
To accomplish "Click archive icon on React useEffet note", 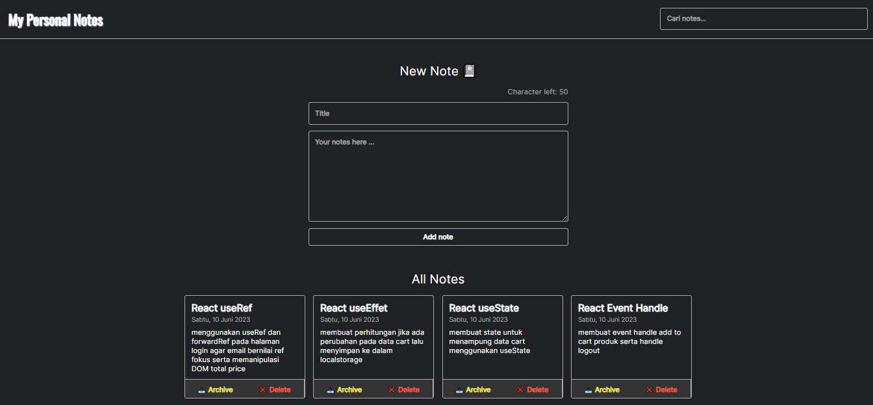I will tap(331, 390).
